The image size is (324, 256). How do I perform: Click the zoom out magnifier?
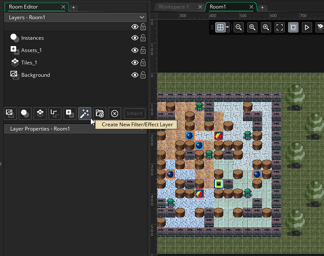pos(239,27)
